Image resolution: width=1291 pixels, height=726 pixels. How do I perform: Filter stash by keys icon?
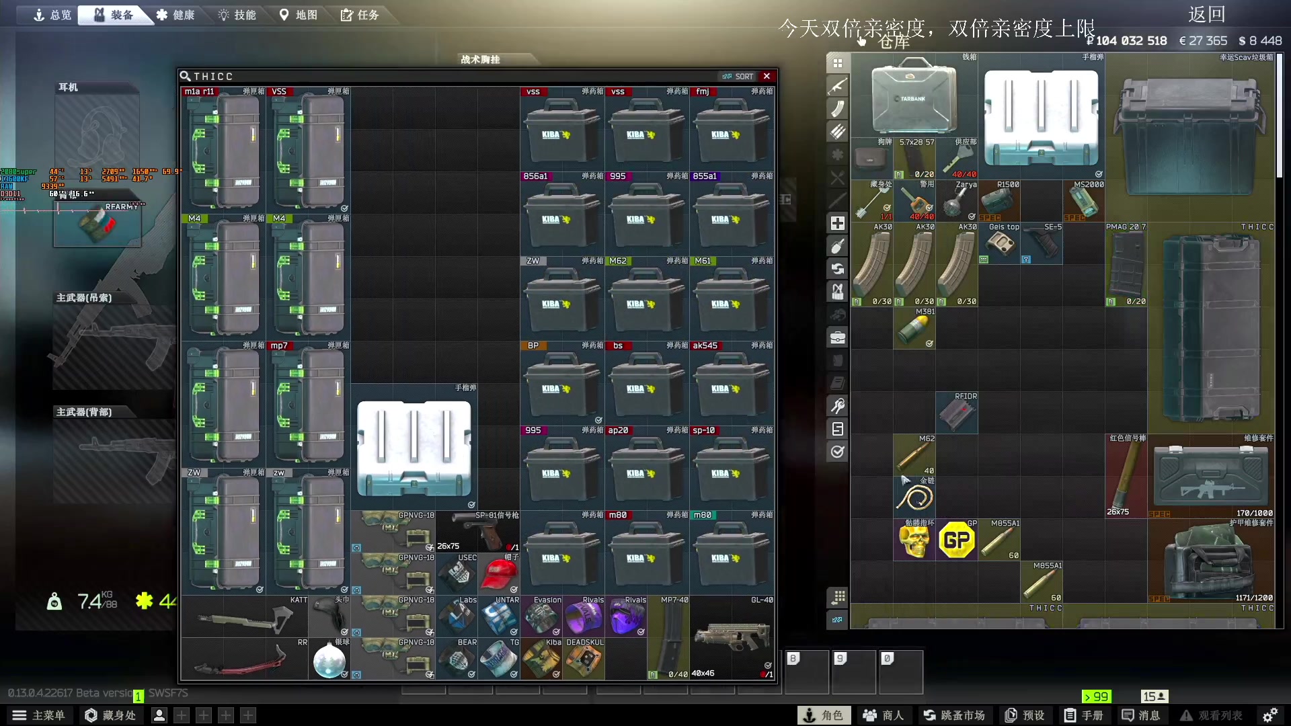[837, 406]
